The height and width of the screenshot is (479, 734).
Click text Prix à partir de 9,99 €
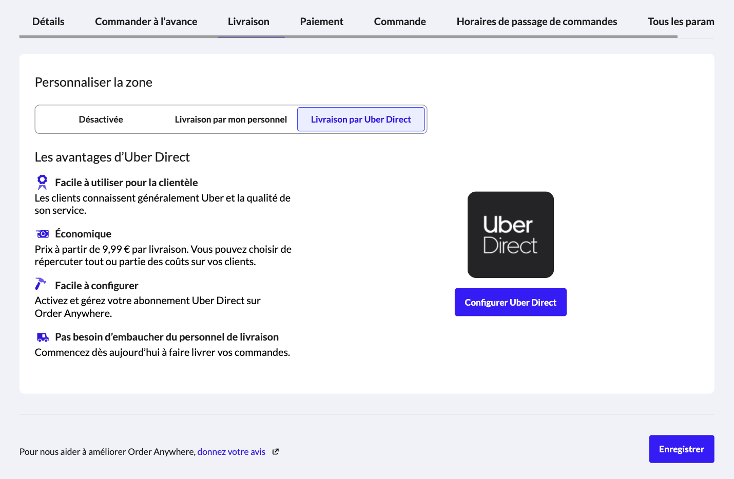pyautogui.click(x=163, y=255)
